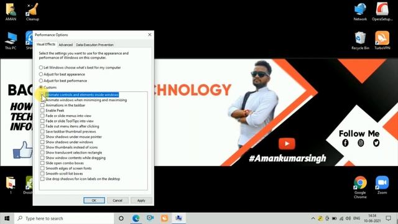The height and width of the screenshot is (224, 398).
Task: Open the volume tray icon
Action: [348, 218]
